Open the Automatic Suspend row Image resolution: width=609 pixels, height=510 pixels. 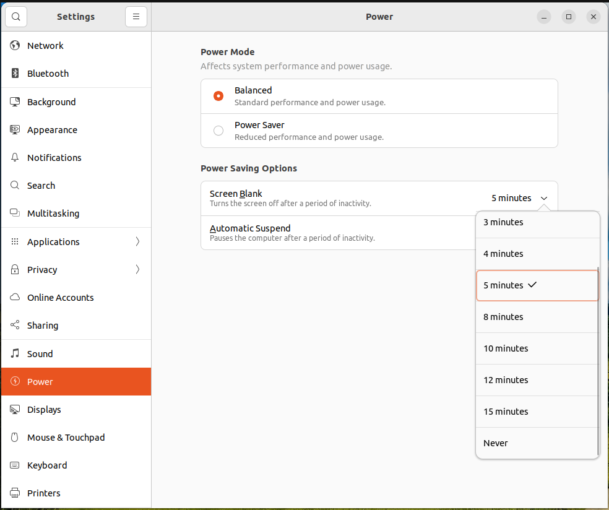point(339,233)
